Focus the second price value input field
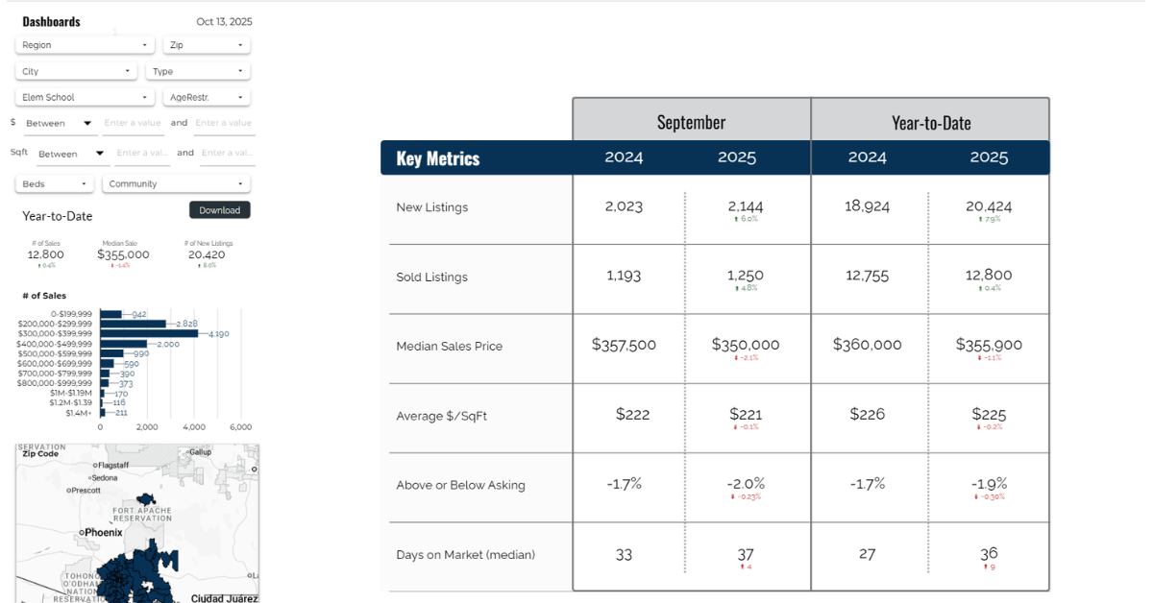1153x603 pixels. tap(223, 123)
